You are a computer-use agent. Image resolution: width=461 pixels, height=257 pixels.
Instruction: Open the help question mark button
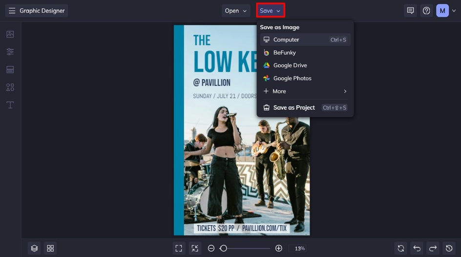coord(426,11)
